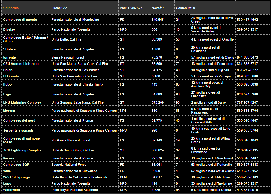The width and height of the screenshot is (271, 194).
Task: Click phone number 909-383-5688
Action: pyautogui.click(x=247, y=76)
